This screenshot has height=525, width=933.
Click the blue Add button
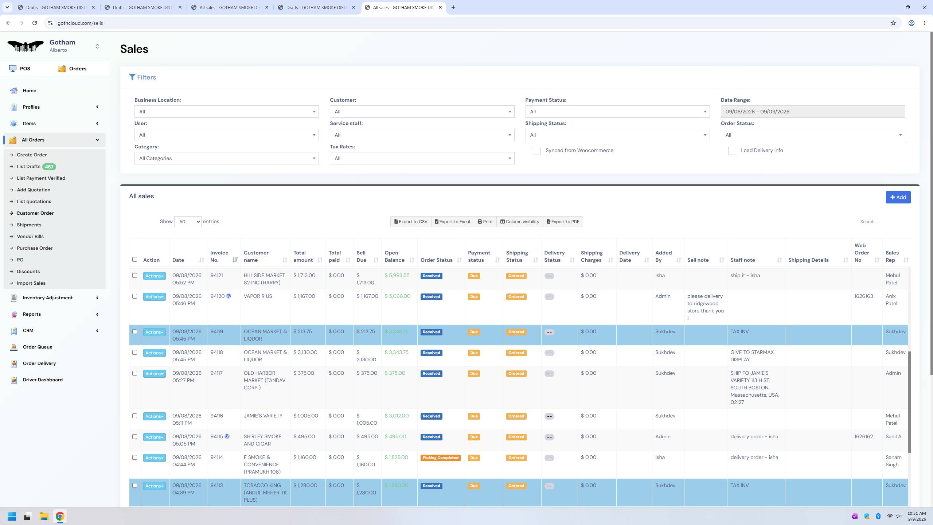[898, 197]
